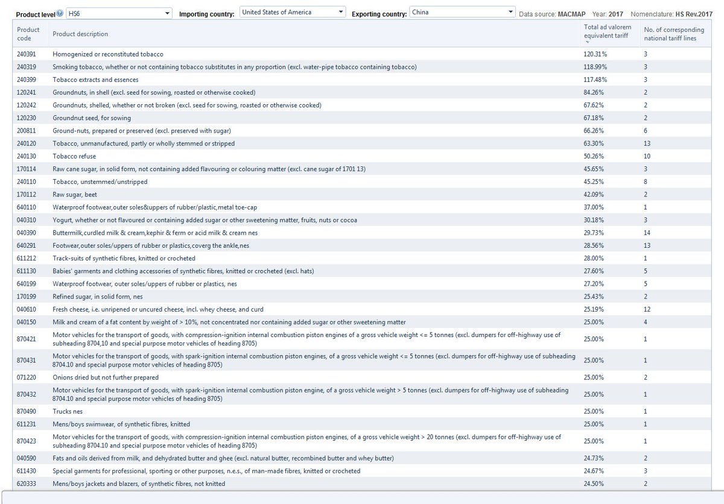The height and width of the screenshot is (504, 724).
Task: Select product code 040390
Action: (x=27, y=233)
